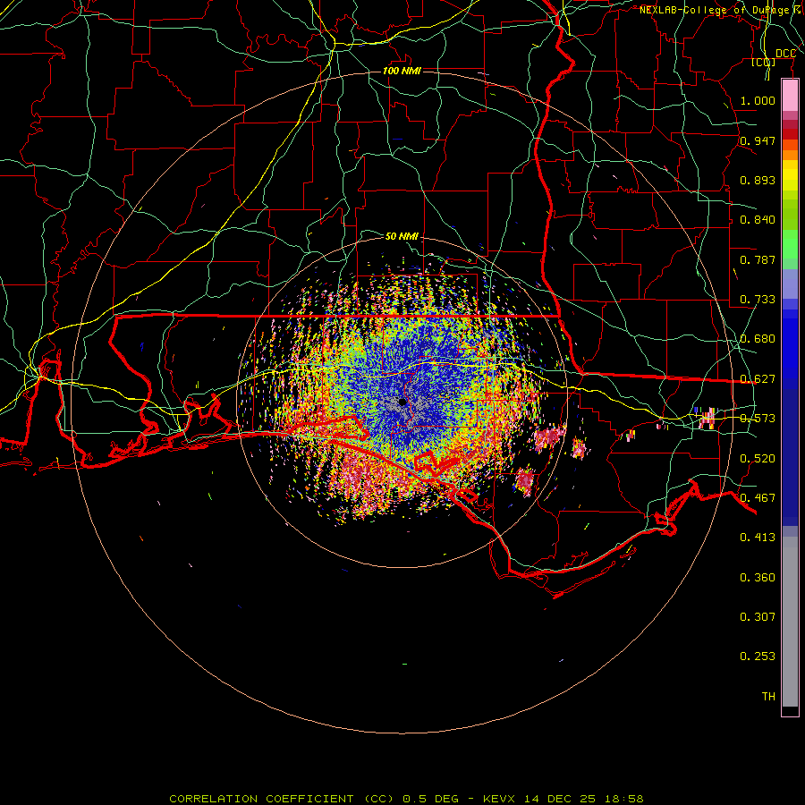Click the Correlation Coefficient caption at bottom
The image size is (805, 805).
tap(406, 799)
